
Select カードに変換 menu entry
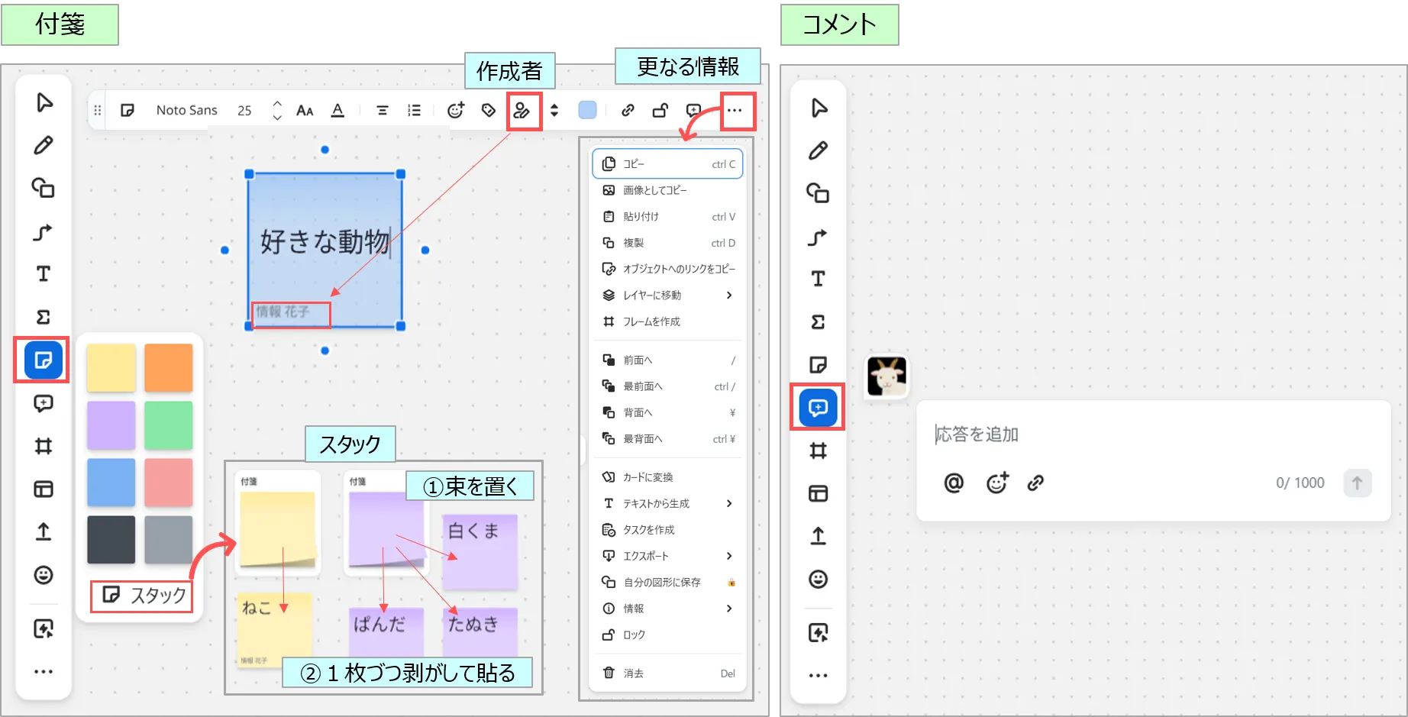[x=647, y=477]
